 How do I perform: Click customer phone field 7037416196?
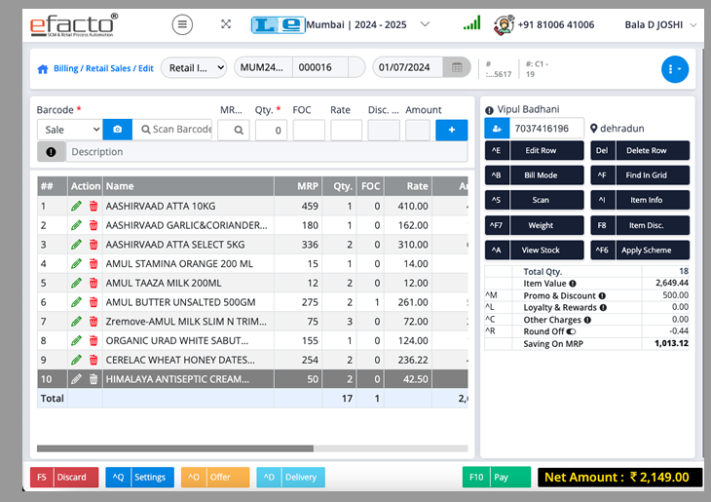[x=546, y=129]
